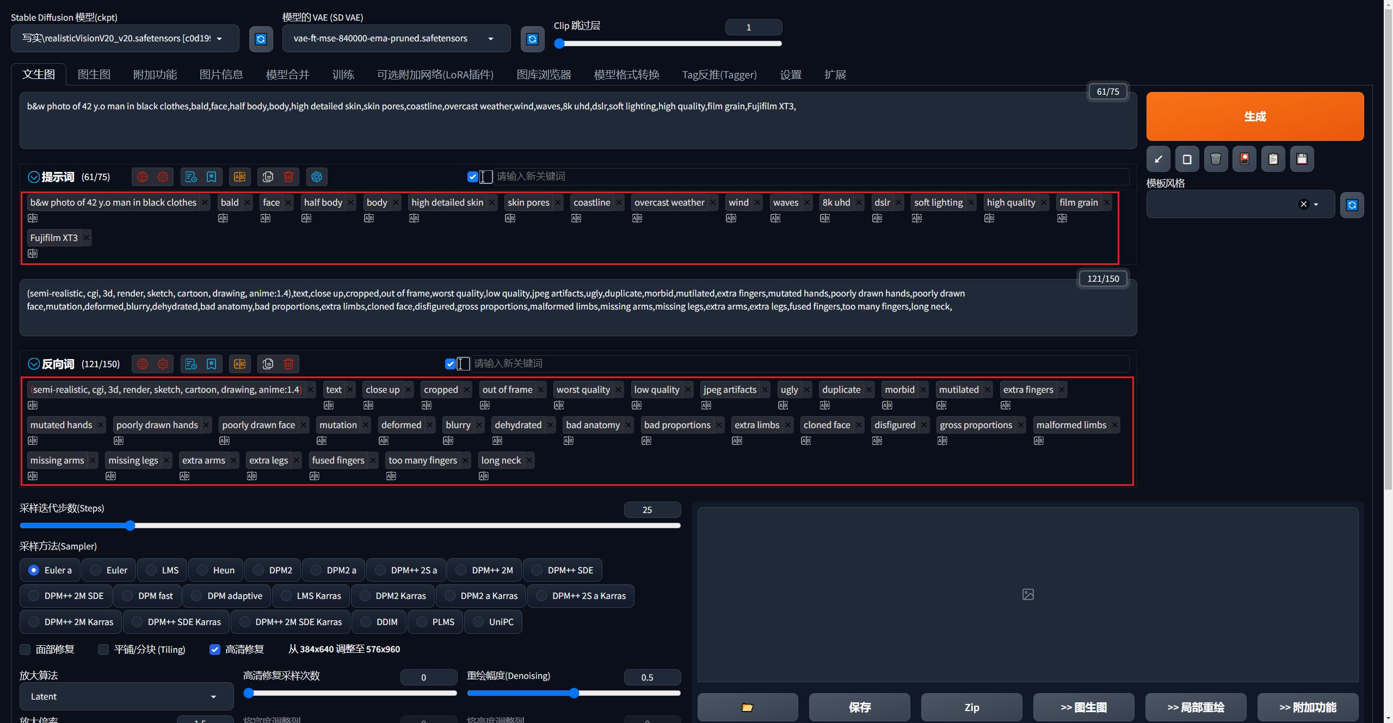
Task: Click the orange 生成 button
Action: tap(1254, 116)
